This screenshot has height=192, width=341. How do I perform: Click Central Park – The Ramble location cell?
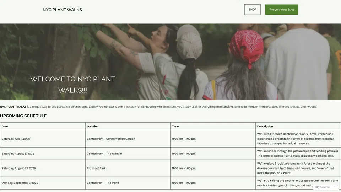point(128,154)
